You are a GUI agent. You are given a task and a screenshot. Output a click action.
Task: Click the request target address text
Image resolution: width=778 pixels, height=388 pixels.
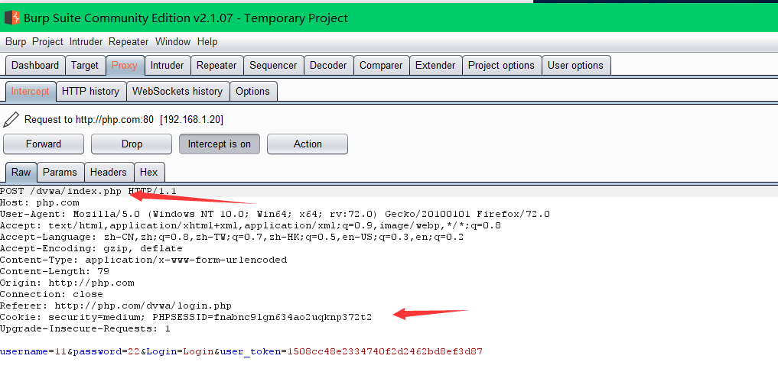click(x=124, y=119)
